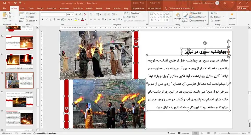
Task: Open the Animations tab
Action: 65,8
